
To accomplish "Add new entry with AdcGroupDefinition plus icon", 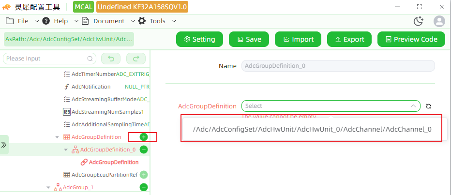I will [x=144, y=137].
